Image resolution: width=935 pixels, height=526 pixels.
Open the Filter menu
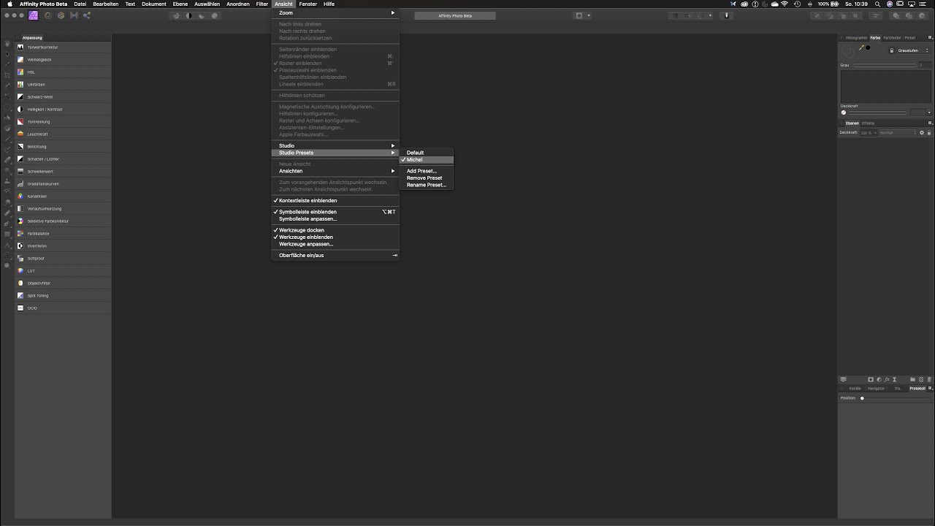pyautogui.click(x=262, y=4)
